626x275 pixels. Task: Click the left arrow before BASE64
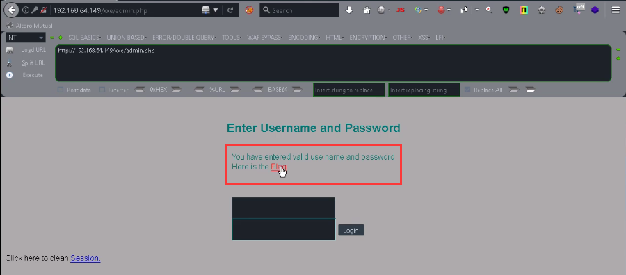pos(258,90)
